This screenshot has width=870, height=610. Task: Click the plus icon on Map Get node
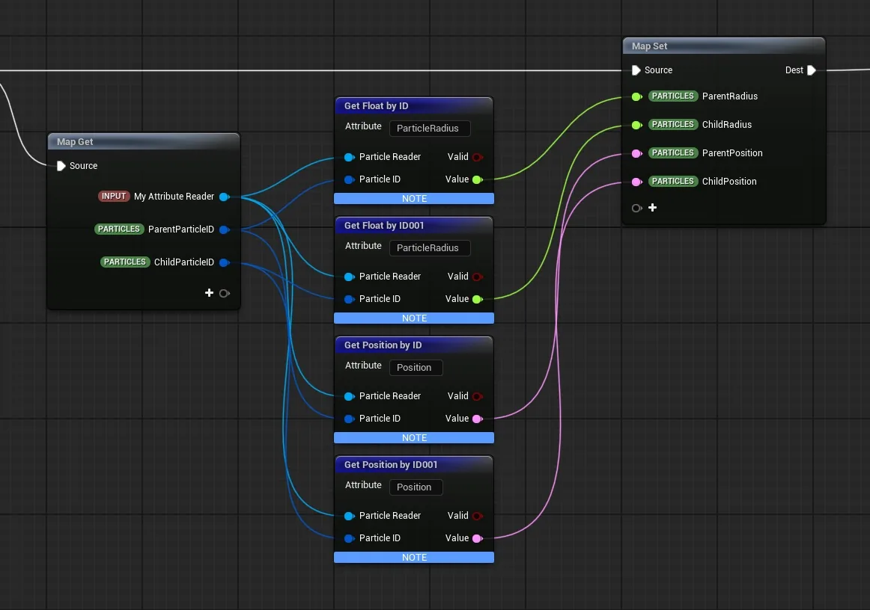pos(209,292)
